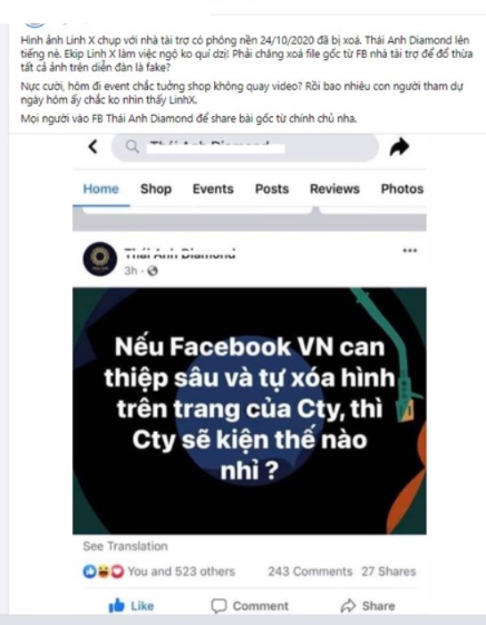Image resolution: width=486 pixels, height=625 pixels.
Task: Click the page search input field
Action: tap(245, 147)
